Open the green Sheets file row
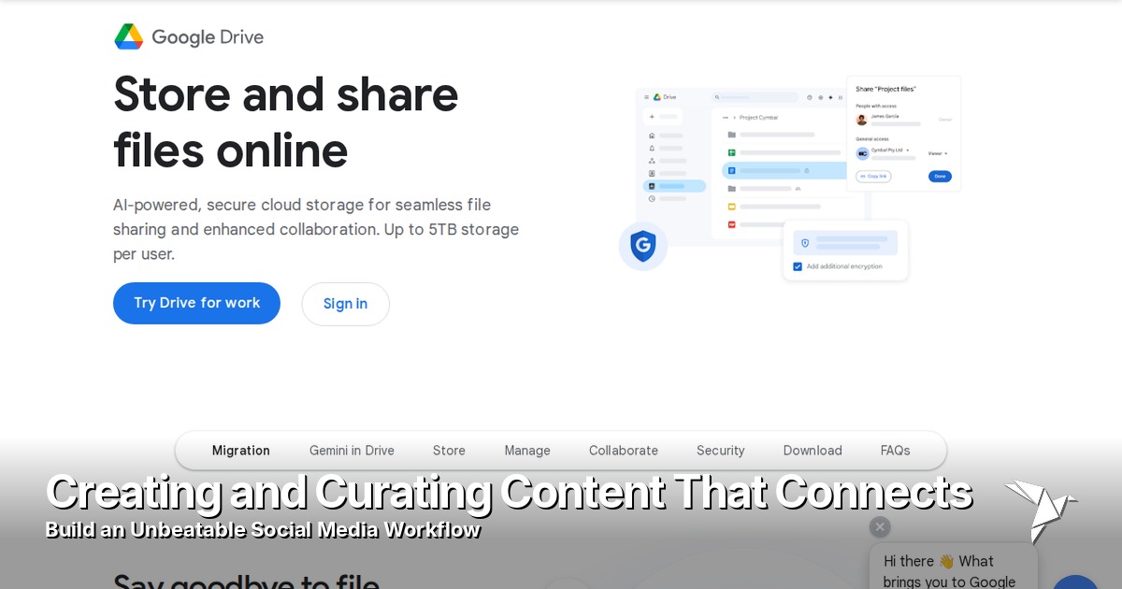Viewport: 1122px width, 589px height. coord(784,152)
